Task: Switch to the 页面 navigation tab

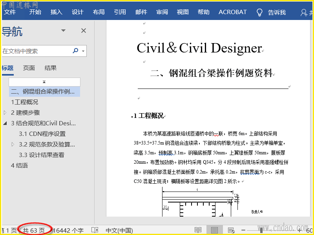Action: tap(29, 68)
